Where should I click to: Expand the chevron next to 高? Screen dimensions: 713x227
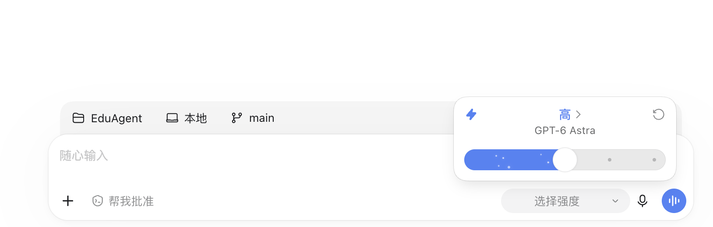(579, 114)
